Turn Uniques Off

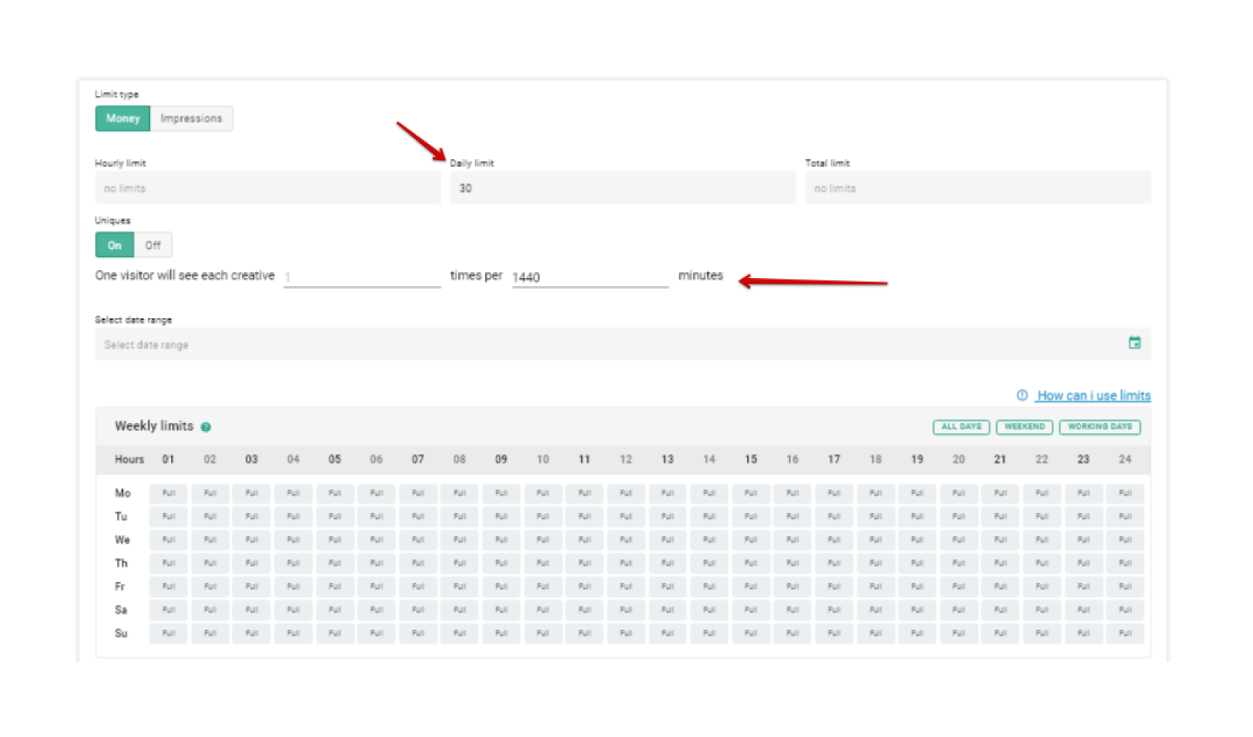[153, 245]
